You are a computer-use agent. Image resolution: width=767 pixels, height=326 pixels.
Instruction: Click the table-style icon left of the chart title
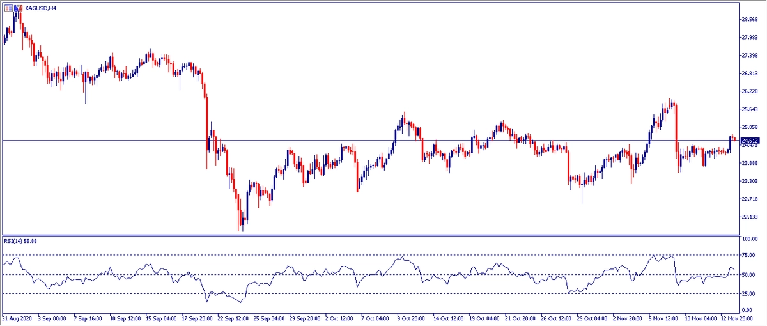pyautogui.click(x=7, y=8)
